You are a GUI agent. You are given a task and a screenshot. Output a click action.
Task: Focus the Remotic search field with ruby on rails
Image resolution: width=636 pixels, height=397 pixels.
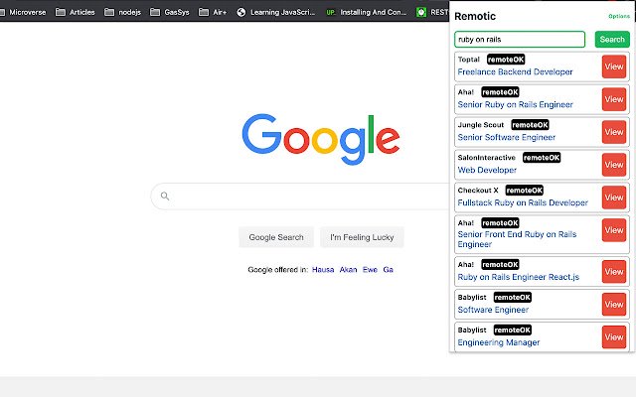pos(520,40)
